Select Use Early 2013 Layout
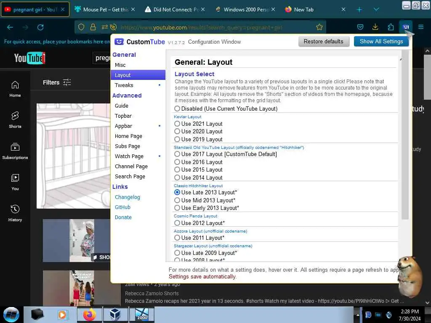Screen dimensions: 431x323 pyautogui.click(x=177, y=208)
